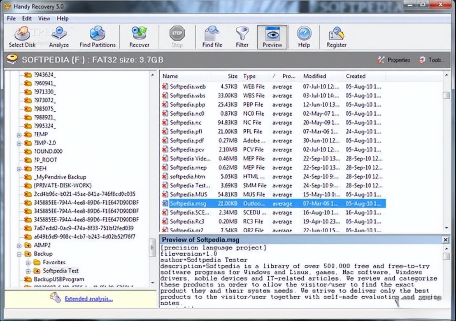Click the Register toolbar icon
456x322 pixels.
click(x=336, y=37)
